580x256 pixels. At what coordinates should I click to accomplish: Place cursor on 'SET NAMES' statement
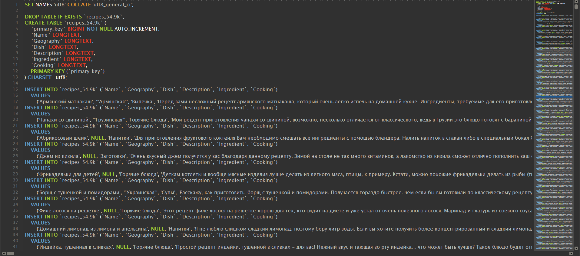(x=38, y=5)
